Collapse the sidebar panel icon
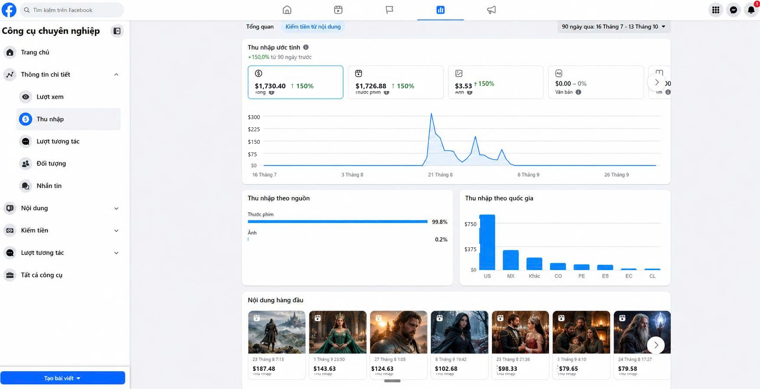Screen dimensions: 760x389 (117, 31)
